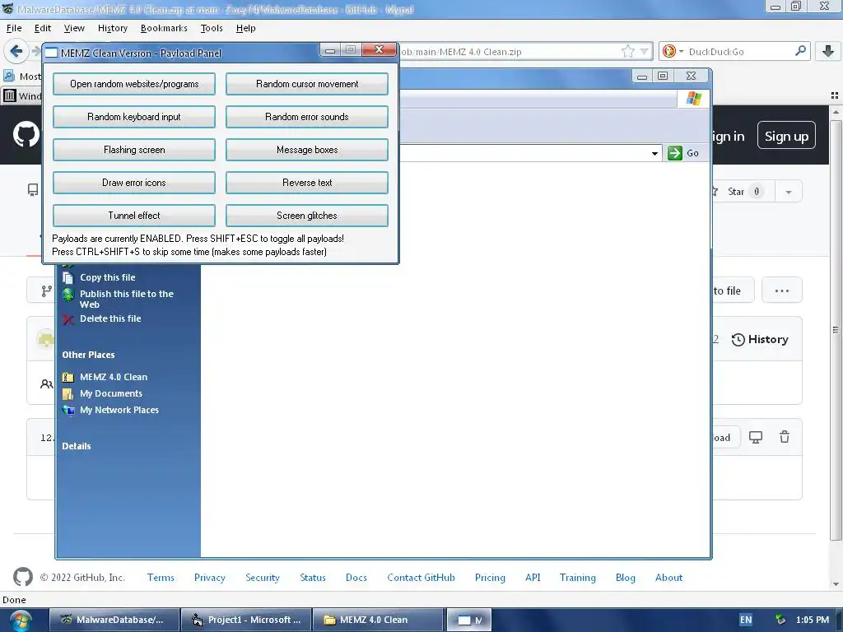Viewport: 843px width, 632px height.
Task: Toggle Random keyboard input payload
Action: point(134,117)
